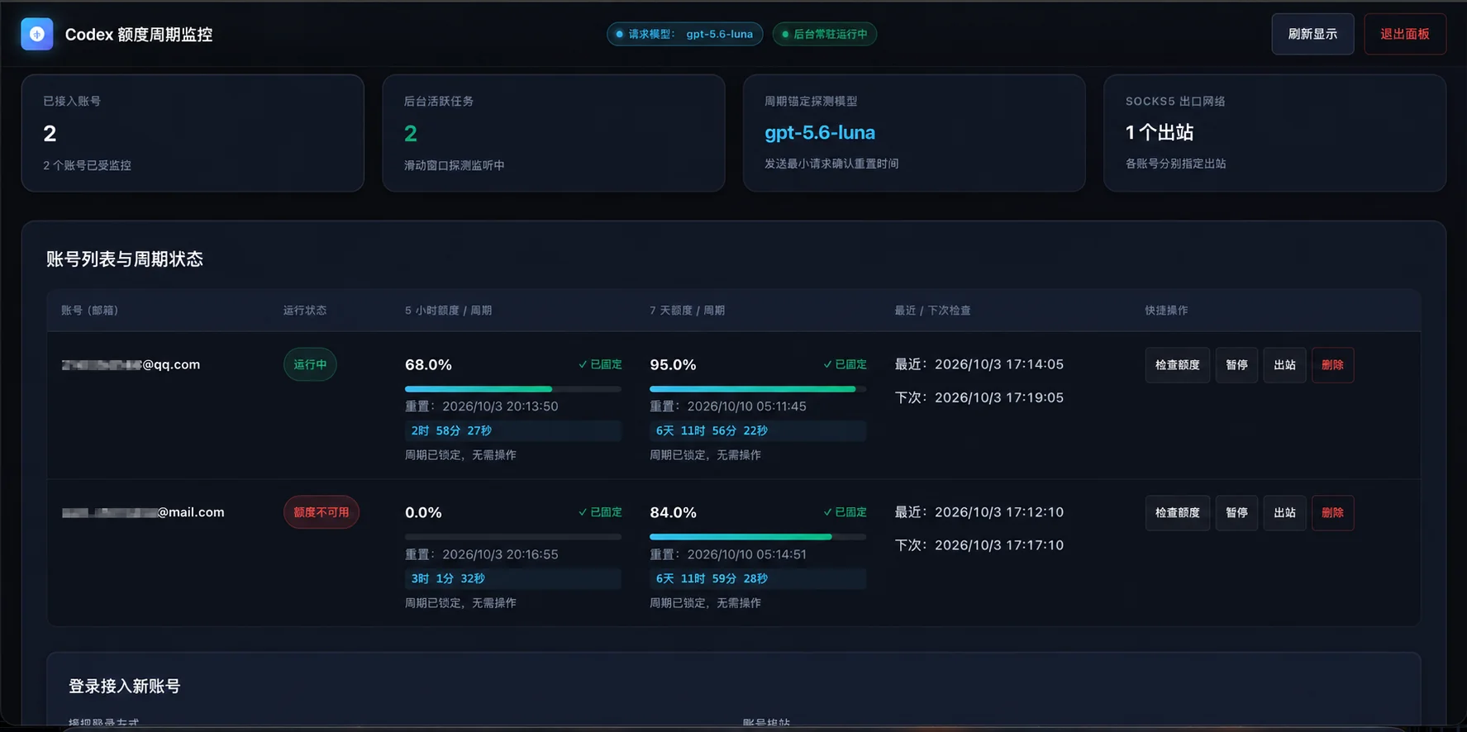
Task: Click the 95.0% quota progress bar
Action: [x=758, y=388]
